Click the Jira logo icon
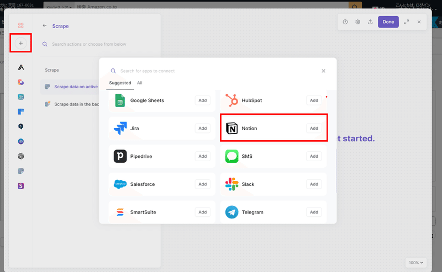Screen dimensions: 442x272 tap(120, 129)
